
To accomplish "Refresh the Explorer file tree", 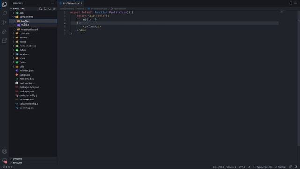I will 50,8.
